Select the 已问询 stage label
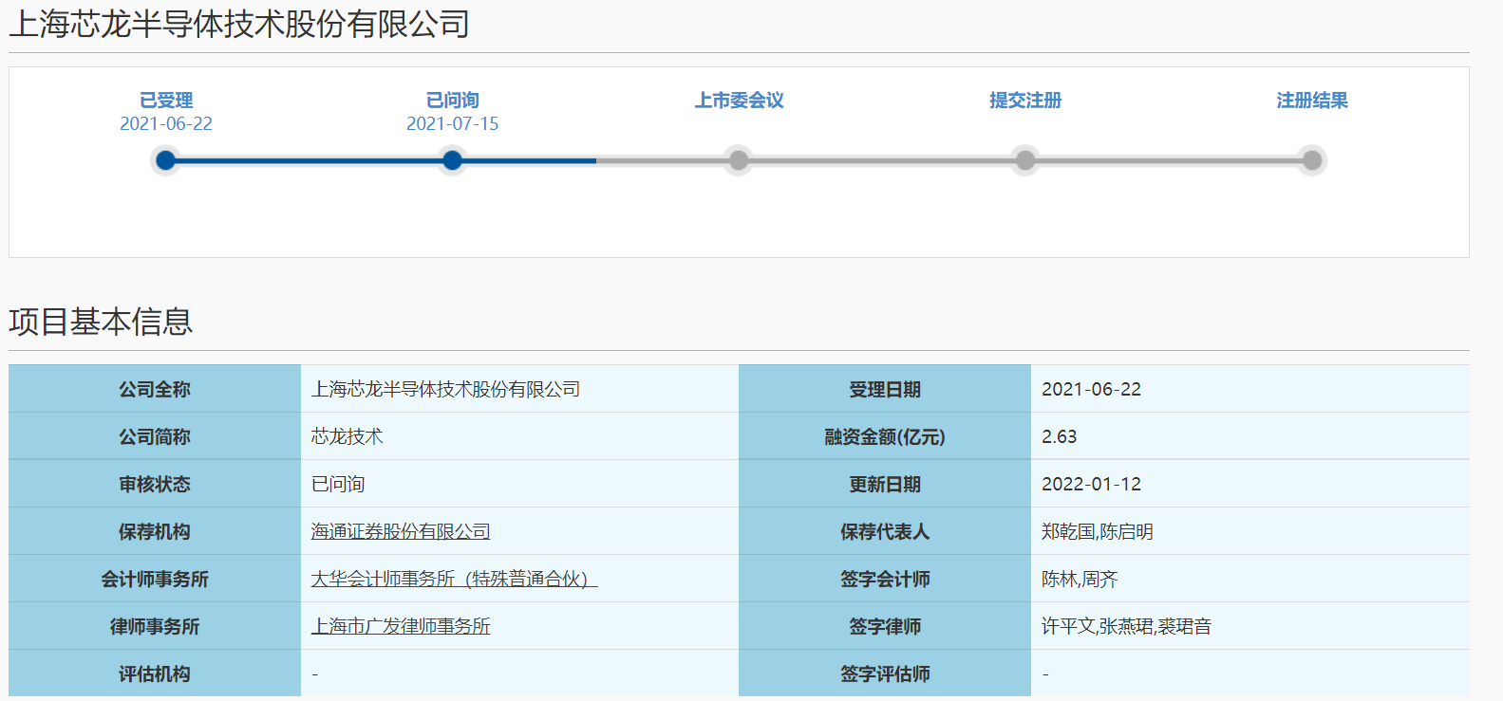Viewport: 1503px width, 701px height. coord(452,101)
